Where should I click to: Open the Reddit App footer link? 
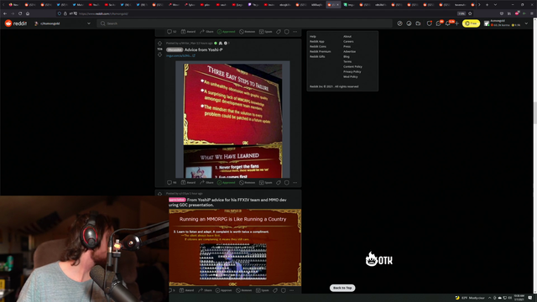pyautogui.click(x=317, y=41)
